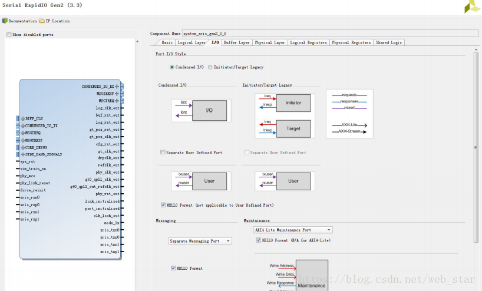Open the AXI4 Lite Maintenance Port dropdown
The image size is (482, 291).
(x=293, y=230)
